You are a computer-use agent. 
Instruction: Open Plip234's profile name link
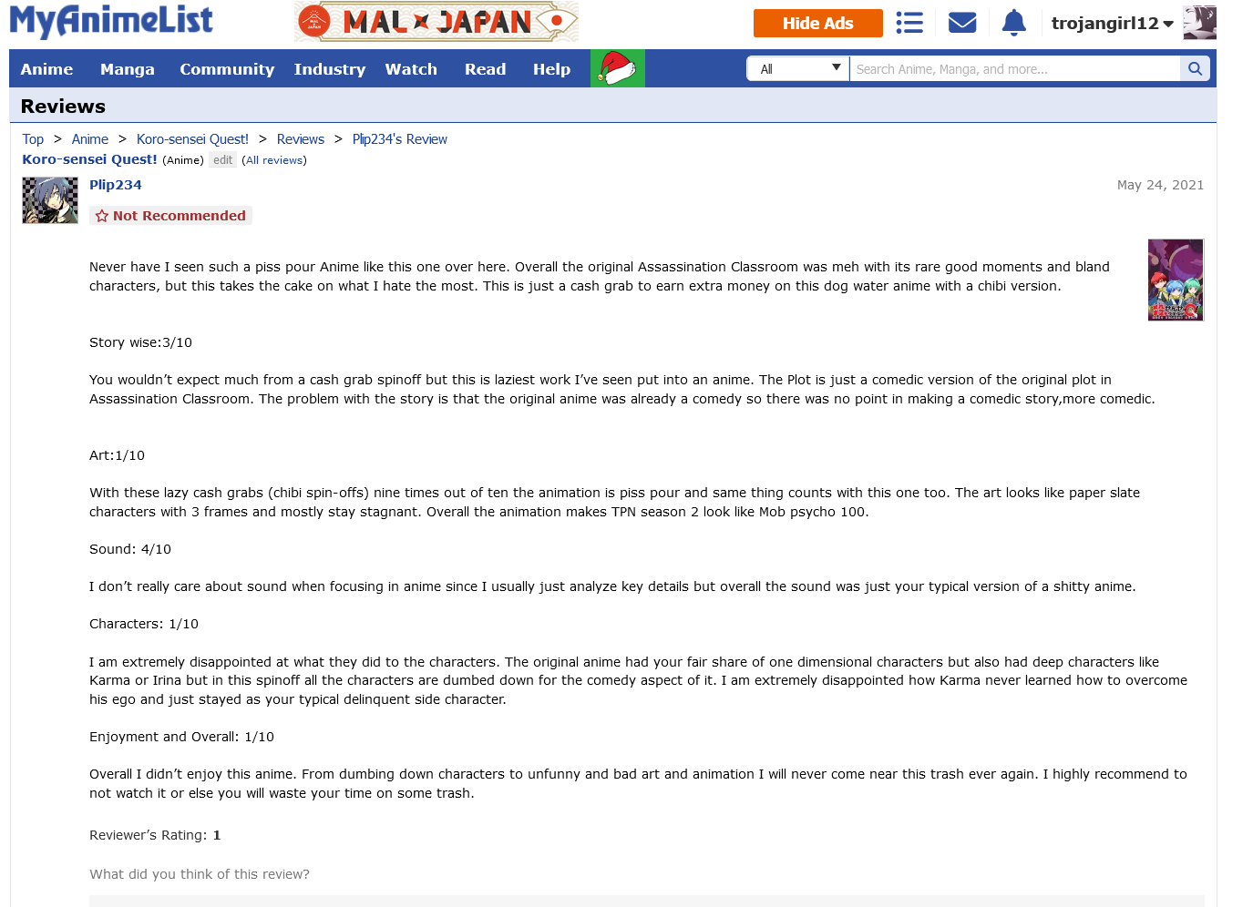(116, 185)
